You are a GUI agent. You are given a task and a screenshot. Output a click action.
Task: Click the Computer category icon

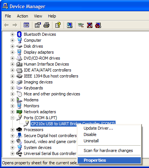(19, 40)
